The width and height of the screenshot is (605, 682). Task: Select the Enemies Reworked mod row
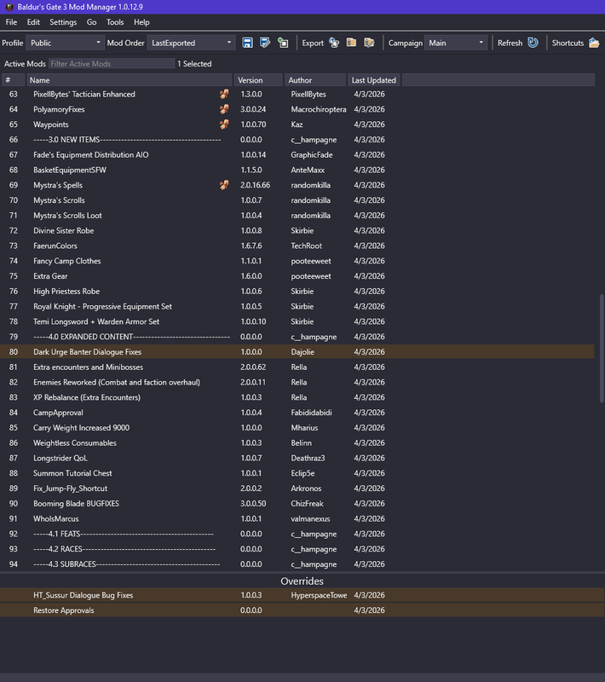tap(297, 382)
